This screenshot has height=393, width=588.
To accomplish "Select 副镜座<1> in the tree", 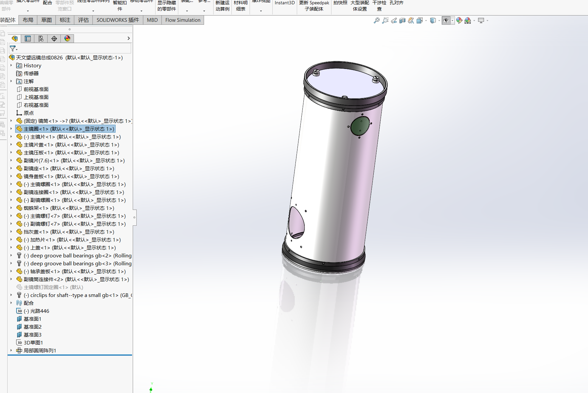I will coord(69,169).
